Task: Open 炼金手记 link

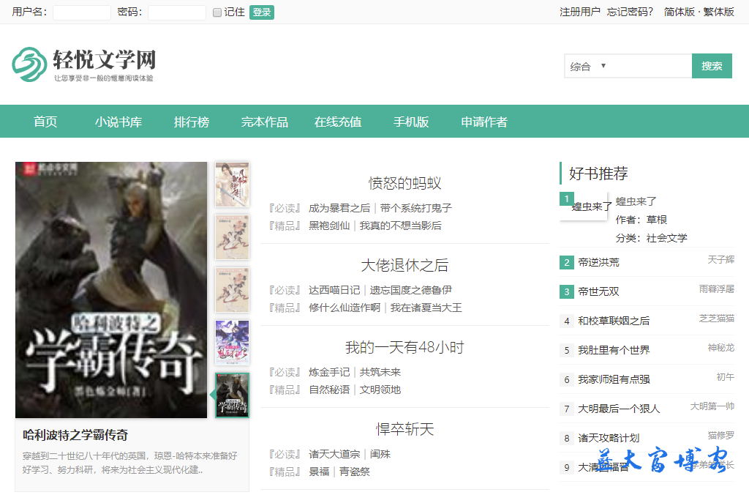Action: tap(329, 372)
